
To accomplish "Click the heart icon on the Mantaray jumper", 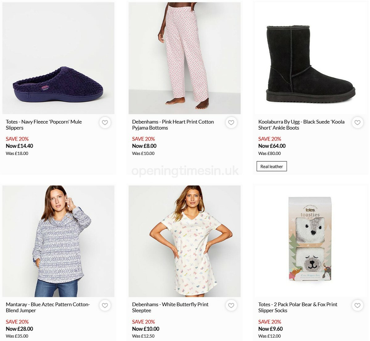I will [x=105, y=305].
